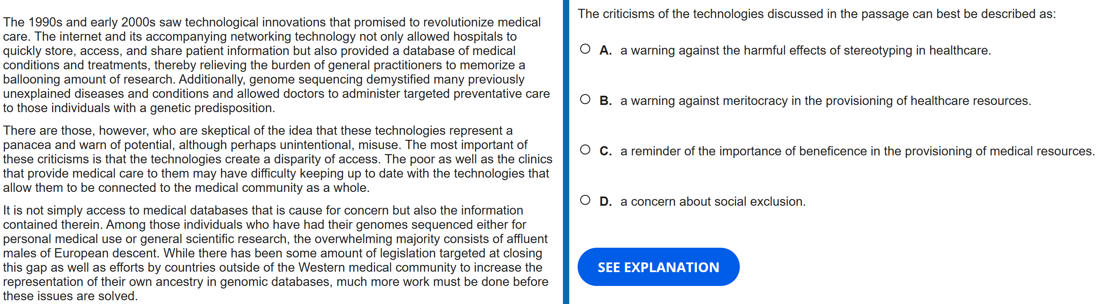Select the radio button for answer A
The height and width of the screenshot is (304, 1099).
585,49
